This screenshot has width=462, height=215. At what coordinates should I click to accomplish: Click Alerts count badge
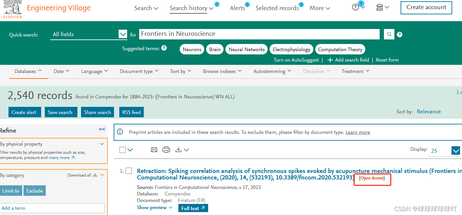click(247, 5)
